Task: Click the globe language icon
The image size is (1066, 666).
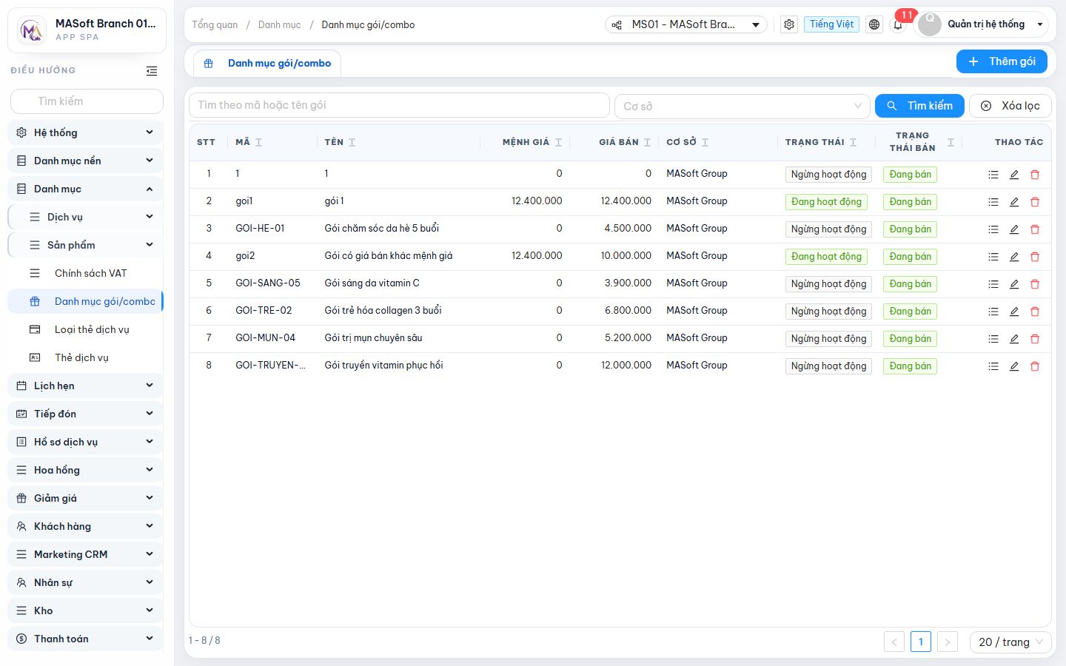Action: 874,24
